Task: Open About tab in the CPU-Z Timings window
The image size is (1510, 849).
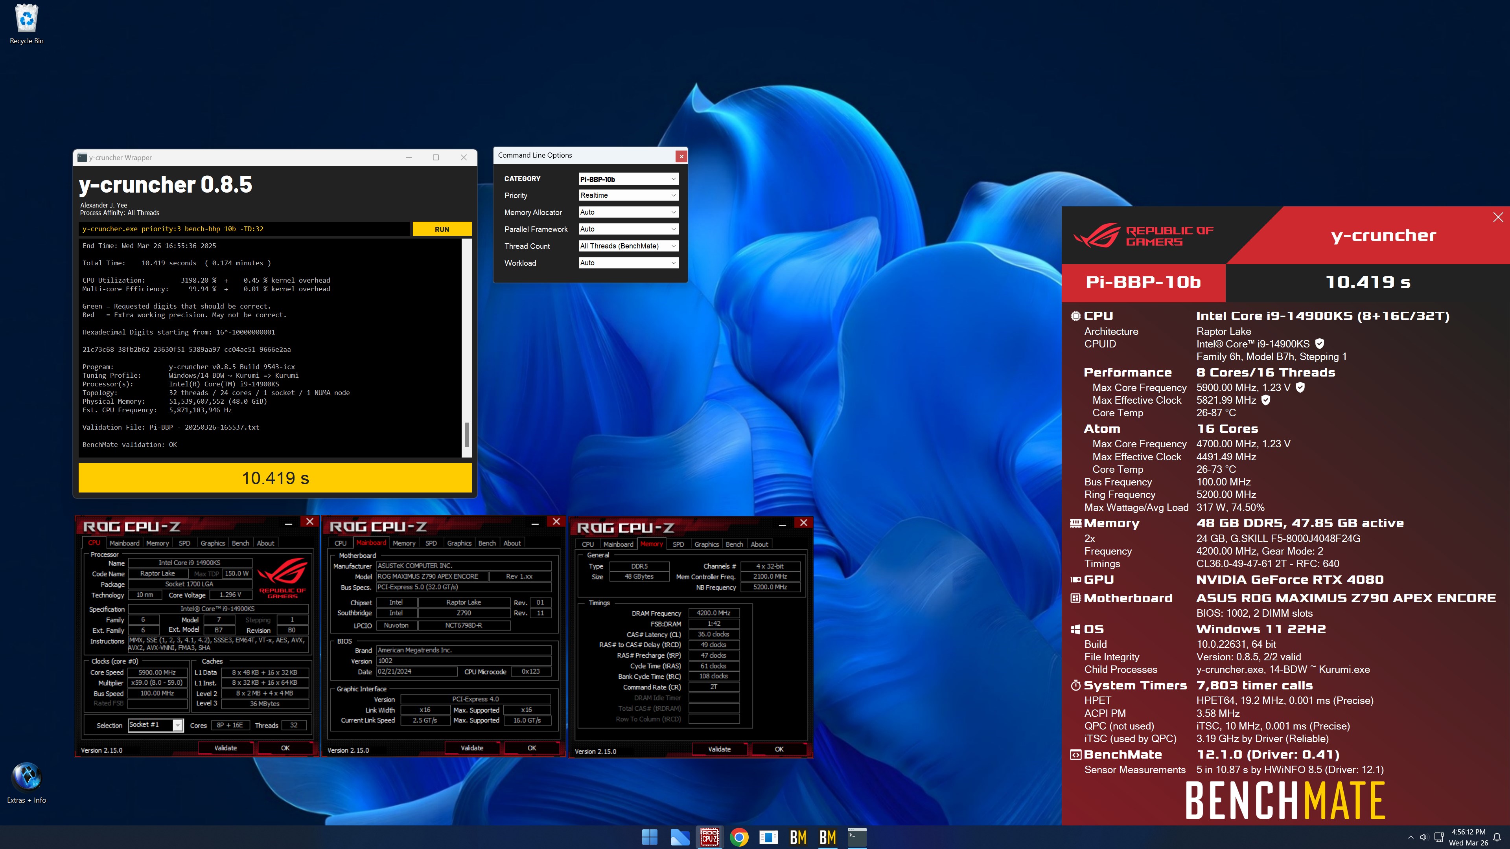Action: click(759, 544)
